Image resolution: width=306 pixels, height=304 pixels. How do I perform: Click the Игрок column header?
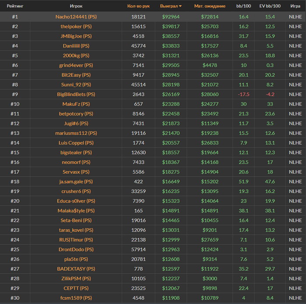pyautogui.click(x=76, y=6)
